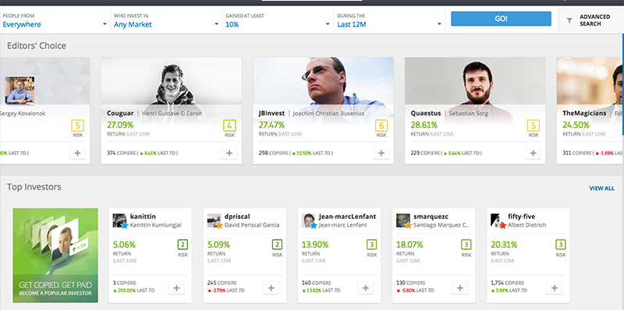
Task: Click Quaestus's 28.61% return value
Action: coord(424,125)
